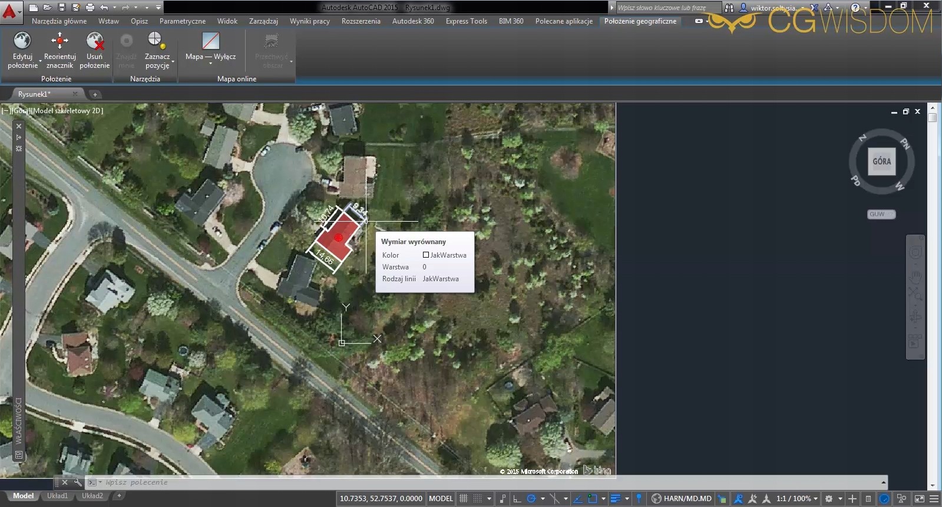Toggle polar tracking in status bar
This screenshot has height=507, width=942.
click(531, 499)
